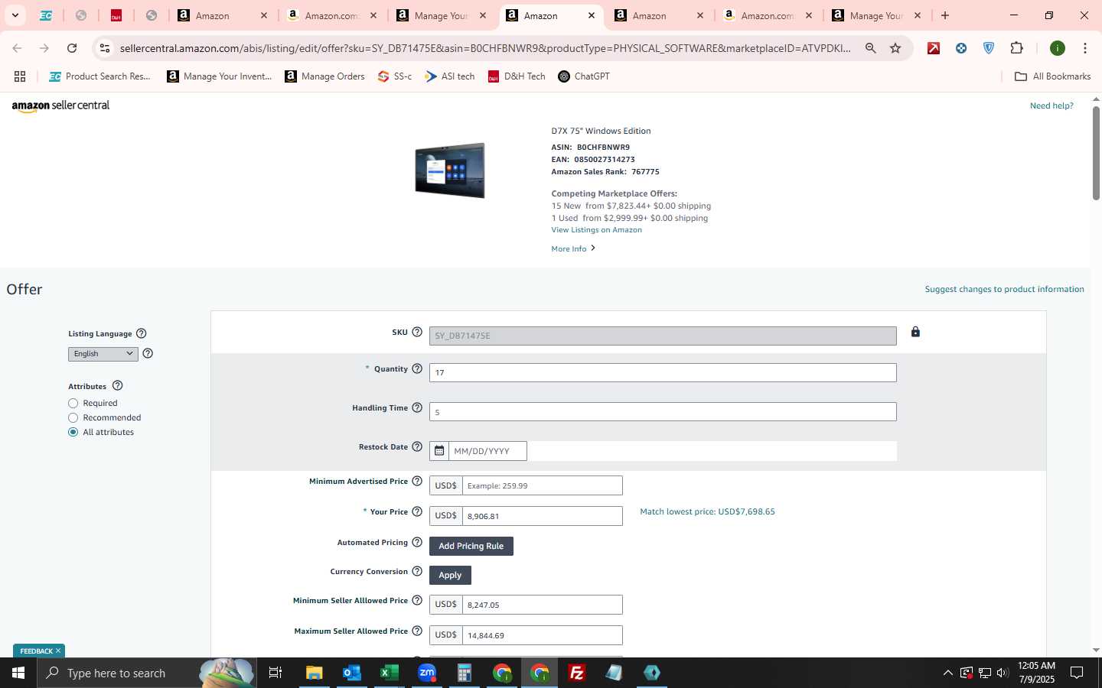
Task: Click the Minimum Advertised Price help icon
Action: point(417,481)
